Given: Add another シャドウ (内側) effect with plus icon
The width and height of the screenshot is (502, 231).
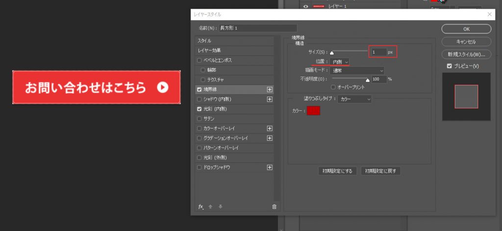Looking at the screenshot, I should 269,99.
